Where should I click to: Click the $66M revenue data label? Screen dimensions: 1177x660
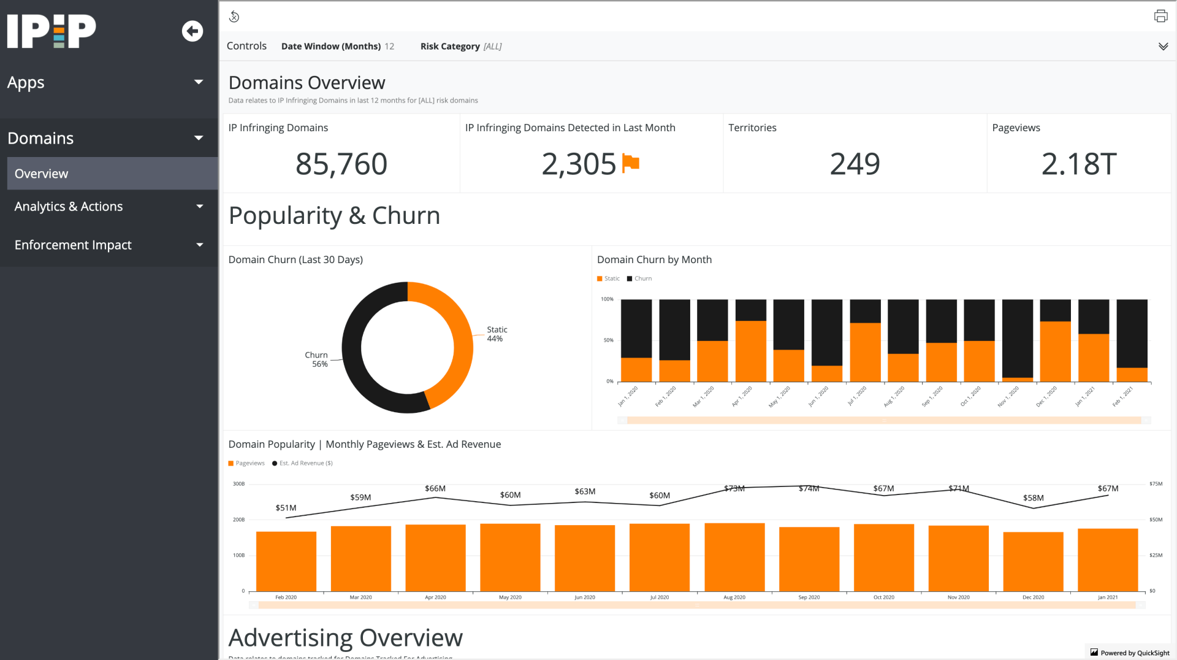(435, 489)
